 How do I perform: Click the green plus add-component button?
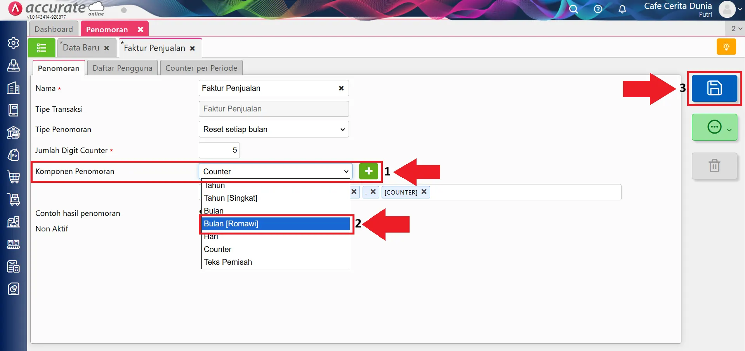368,171
